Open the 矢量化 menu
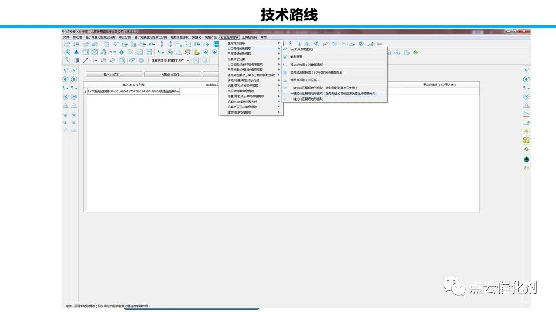556x312 pixels. (x=197, y=37)
